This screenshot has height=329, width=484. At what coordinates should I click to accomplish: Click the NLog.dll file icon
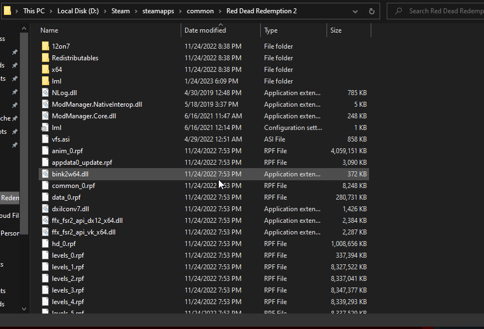point(46,93)
